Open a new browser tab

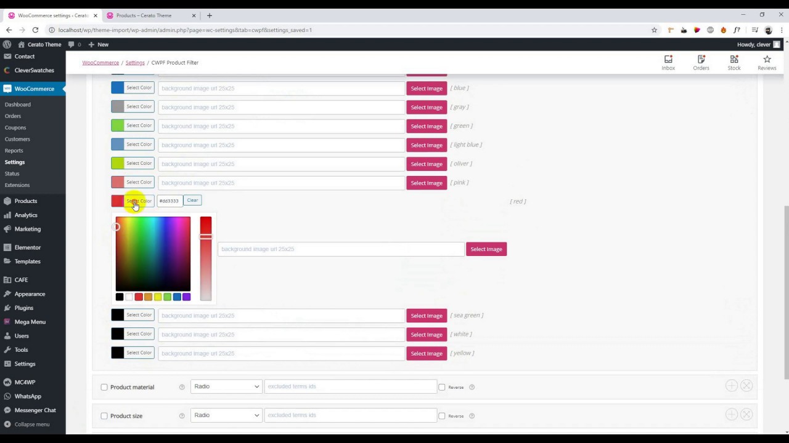210,15
